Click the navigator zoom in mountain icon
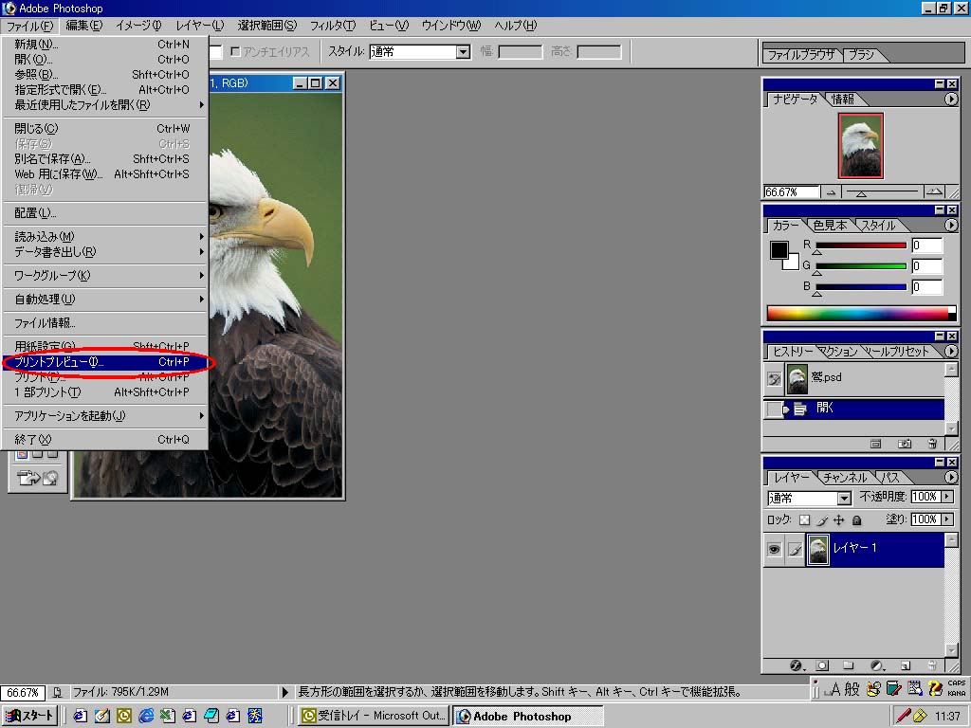Image resolution: width=971 pixels, height=728 pixels. [x=934, y=191]
